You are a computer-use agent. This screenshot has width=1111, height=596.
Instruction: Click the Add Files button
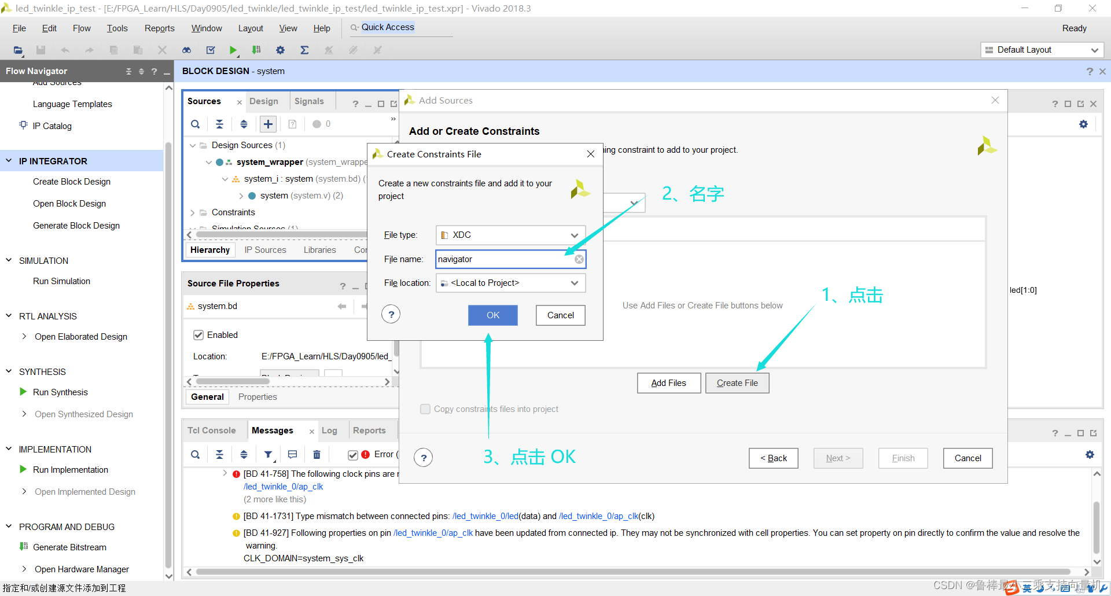coord(668,383)
